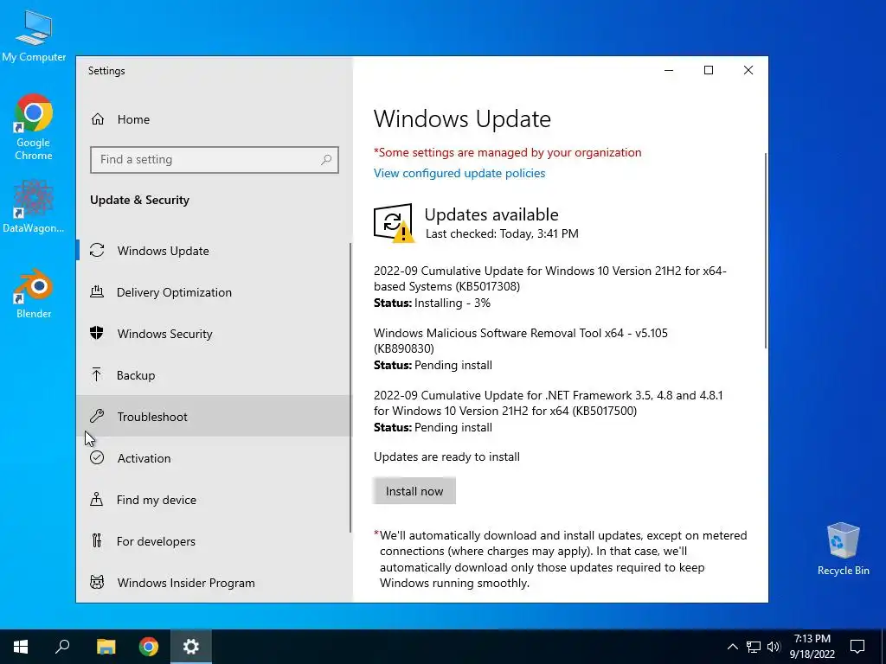Click the Find my device person icon
Screen dimensions: 886x664
pos(97,499)
